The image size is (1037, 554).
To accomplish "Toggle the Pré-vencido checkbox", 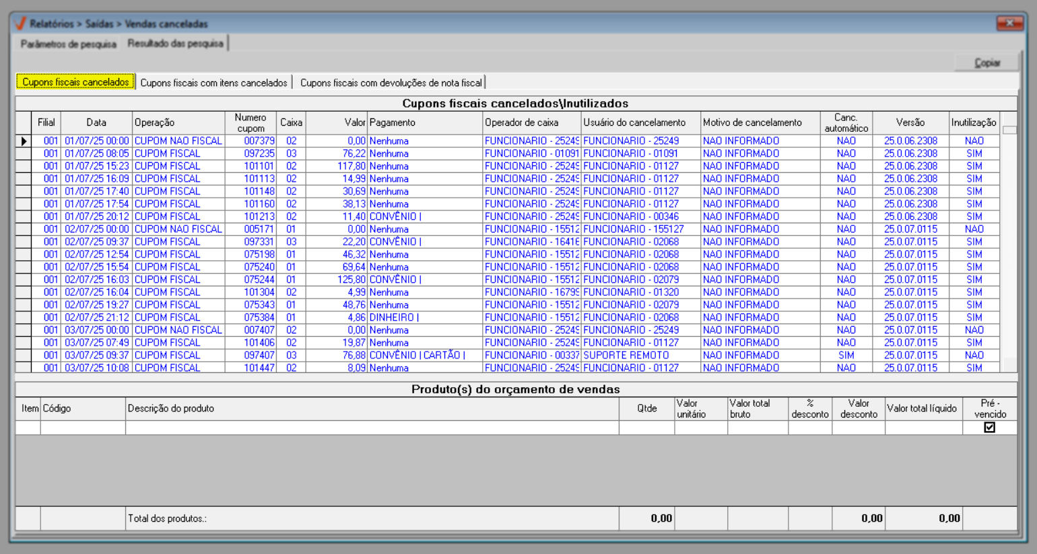I will tap(989, 428).
